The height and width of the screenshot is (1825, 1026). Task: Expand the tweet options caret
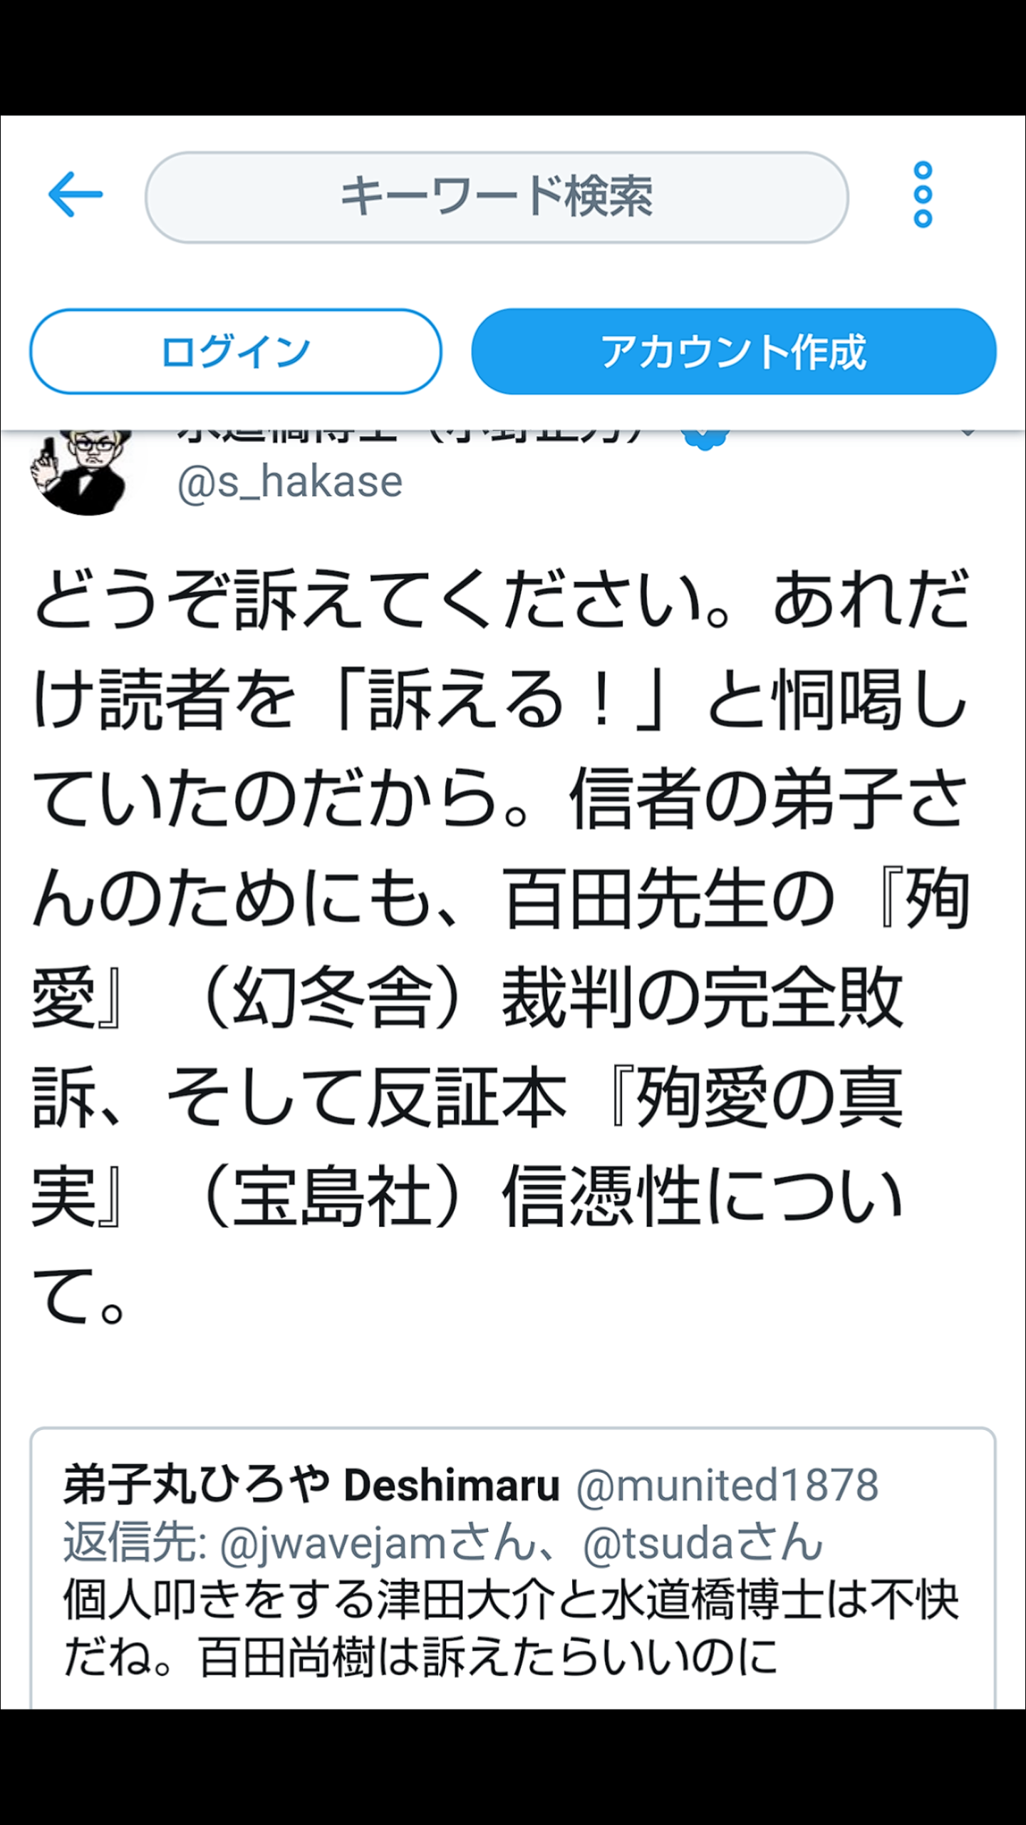(x=968, y=433)
